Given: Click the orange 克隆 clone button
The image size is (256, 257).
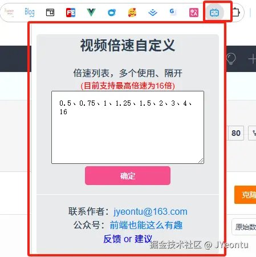Looking at the screenshot, I should click(245, 195).
